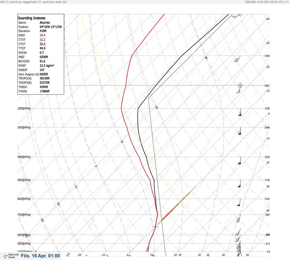The image size is (290, 260).
Task: Click the 700[hPa] pressure label
Action: point(24,215)
